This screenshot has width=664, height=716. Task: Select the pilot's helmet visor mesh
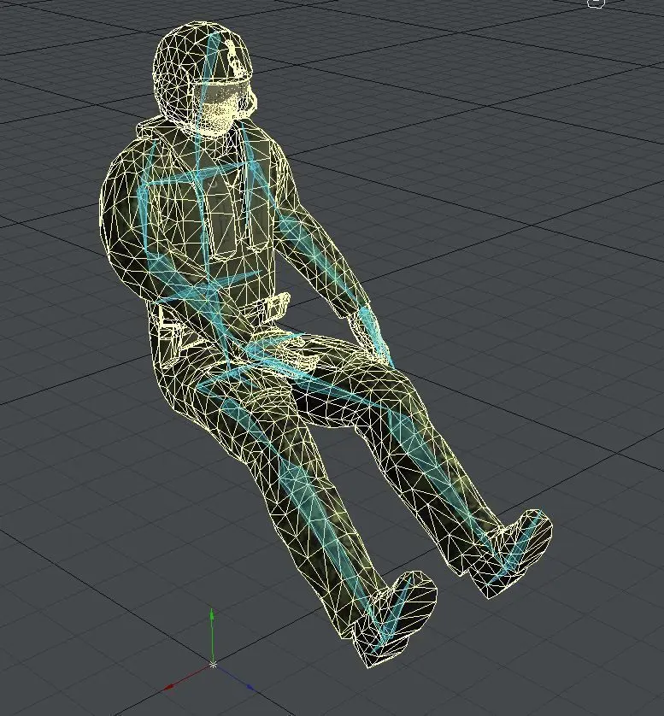[x=222, y=93]
